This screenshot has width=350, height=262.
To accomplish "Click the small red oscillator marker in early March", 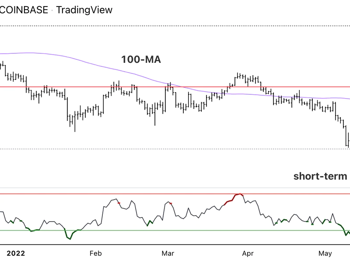I will [x=171, y=203].
